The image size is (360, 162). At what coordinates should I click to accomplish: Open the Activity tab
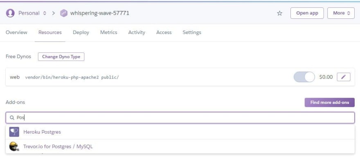pos(137,32)
